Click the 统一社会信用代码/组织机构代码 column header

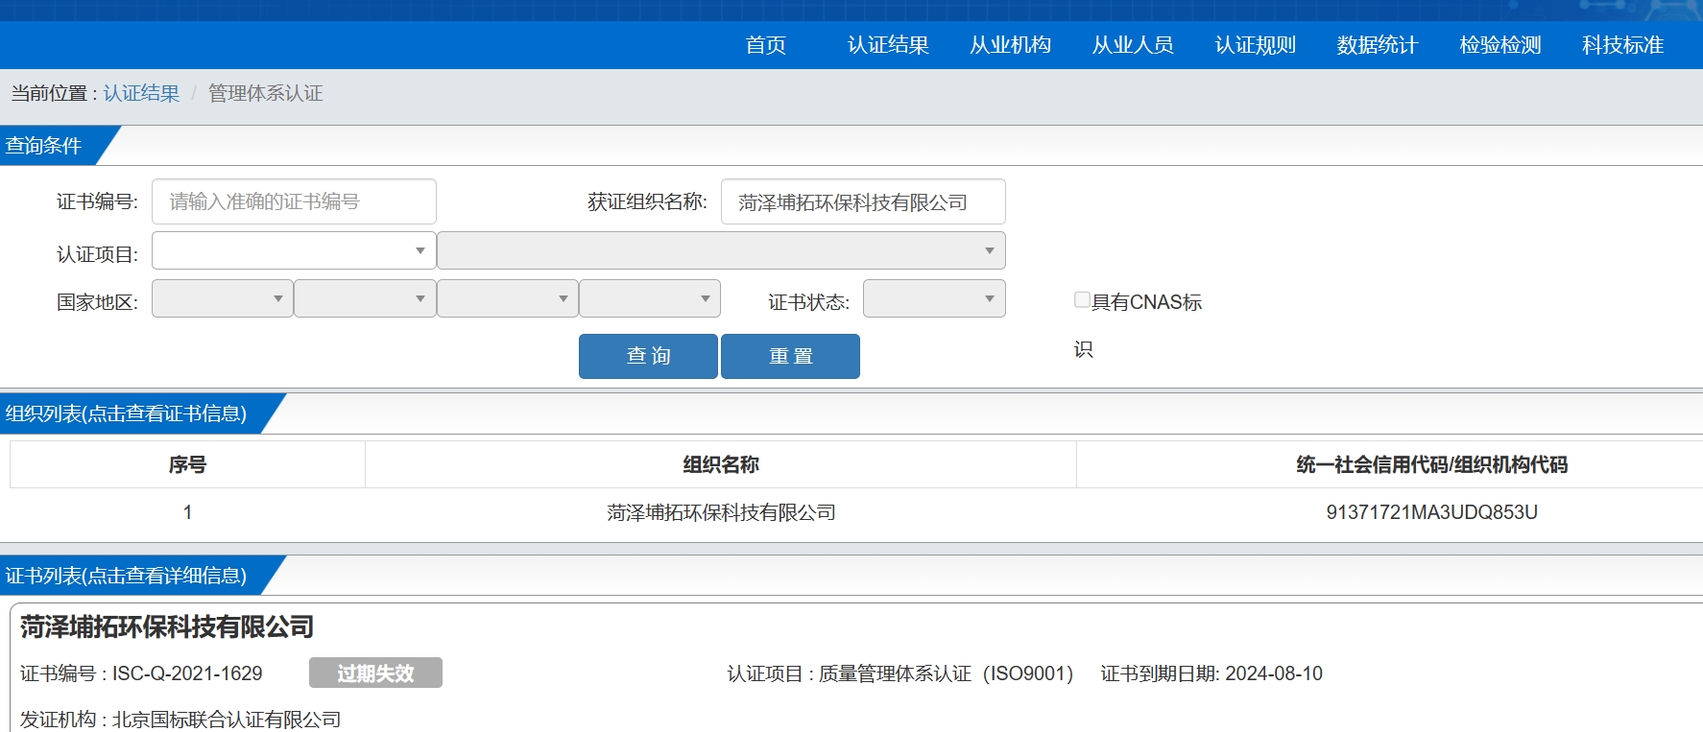[1431, 464]
